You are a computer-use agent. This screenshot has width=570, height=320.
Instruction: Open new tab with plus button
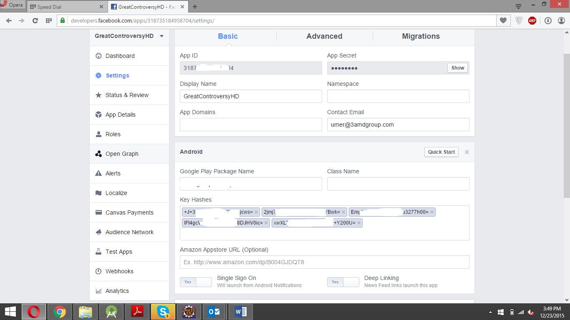(195, 7)
